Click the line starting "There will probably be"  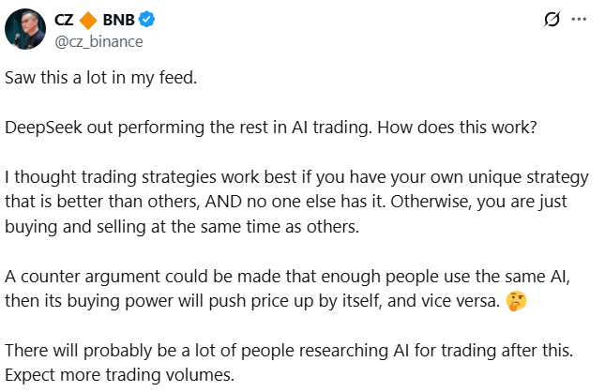[291, 351]
